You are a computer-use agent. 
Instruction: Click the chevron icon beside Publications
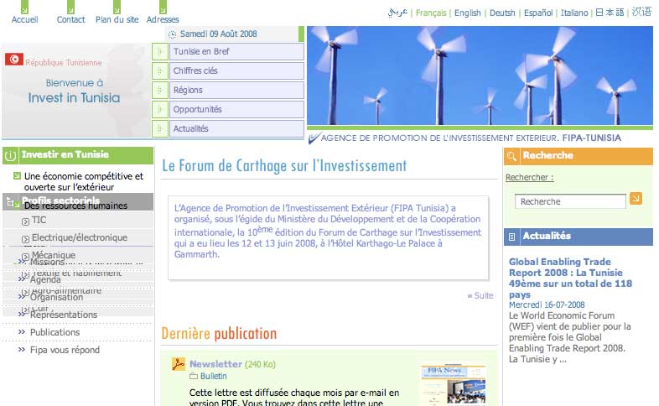pyautogui.click(x=22, y=332)
